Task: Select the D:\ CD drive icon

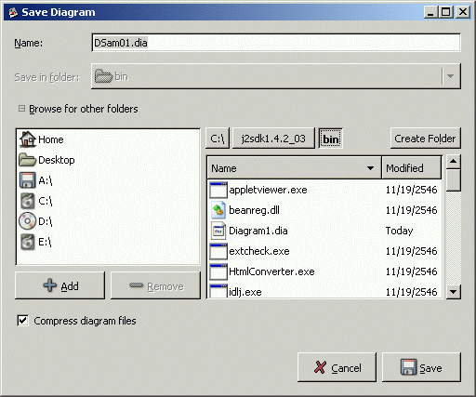Action: pos(28,221)
